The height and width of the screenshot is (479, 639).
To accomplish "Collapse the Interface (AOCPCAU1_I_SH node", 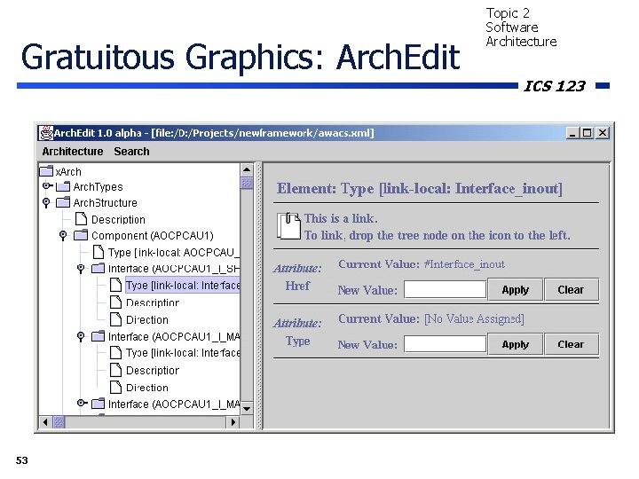I will point(81,269).
